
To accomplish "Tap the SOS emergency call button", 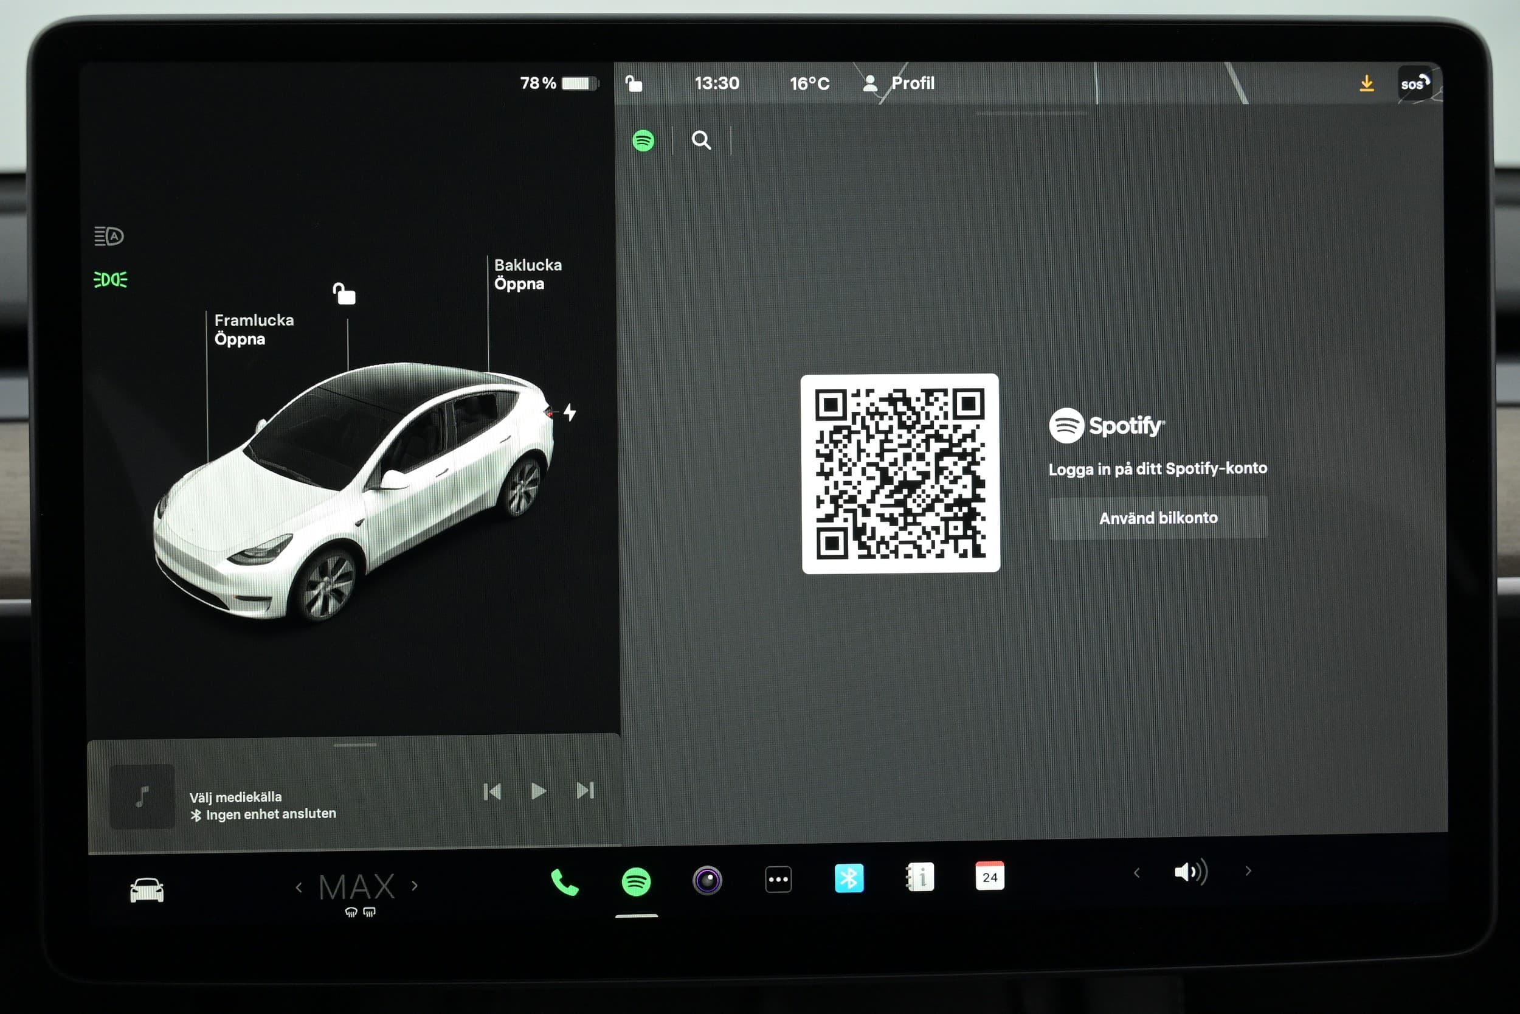I will coord(1414,83).
